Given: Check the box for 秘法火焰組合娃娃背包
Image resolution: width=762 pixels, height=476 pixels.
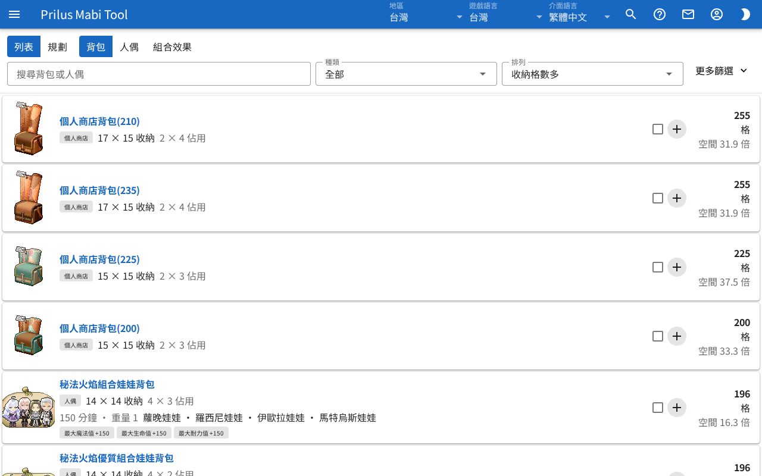Looking at the screenshot, I should pyautogui.click(x=658, y=408).
